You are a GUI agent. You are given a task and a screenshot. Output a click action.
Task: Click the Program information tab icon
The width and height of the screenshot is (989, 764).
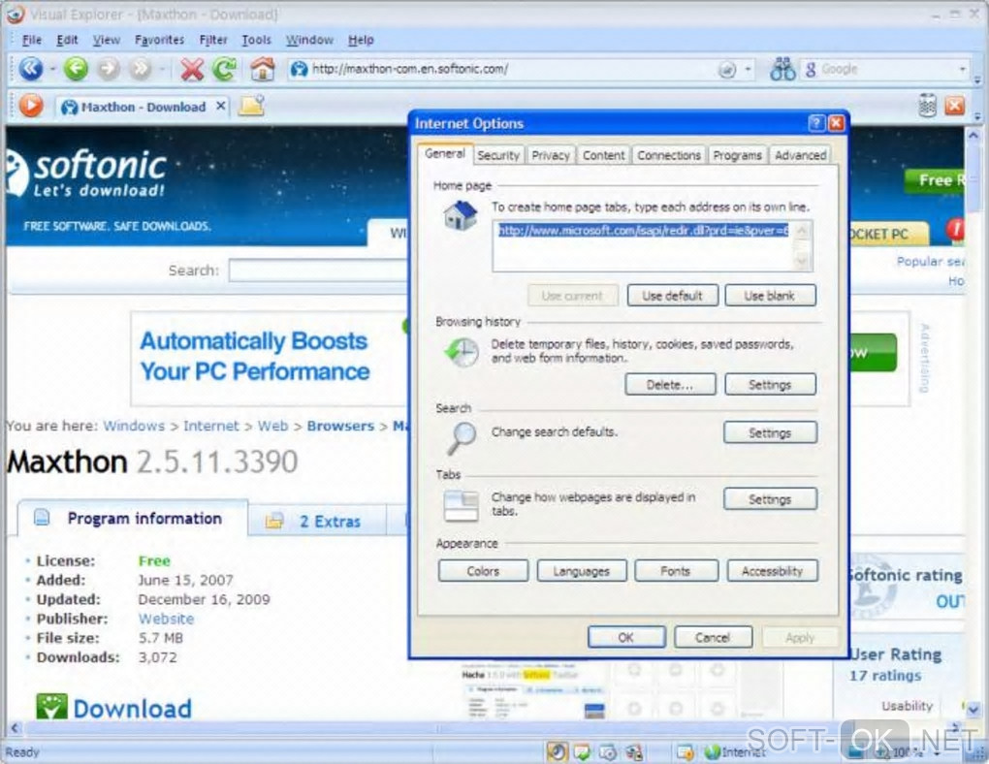pyautogui.click(x=42, y=518)
